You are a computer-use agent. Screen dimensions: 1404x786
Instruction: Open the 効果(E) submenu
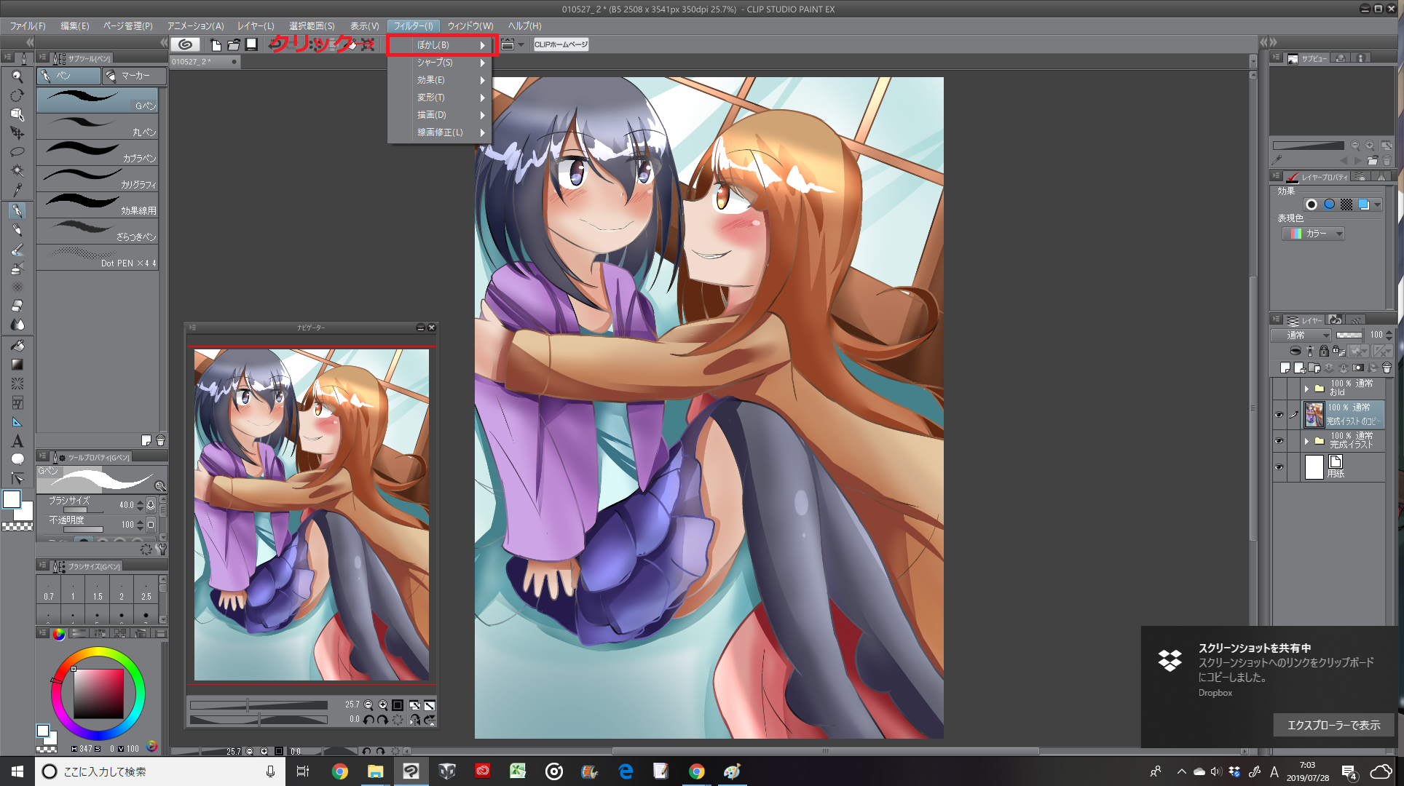[x=440, y=80]
